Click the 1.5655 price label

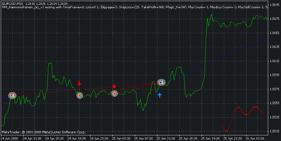coord(274,33)
